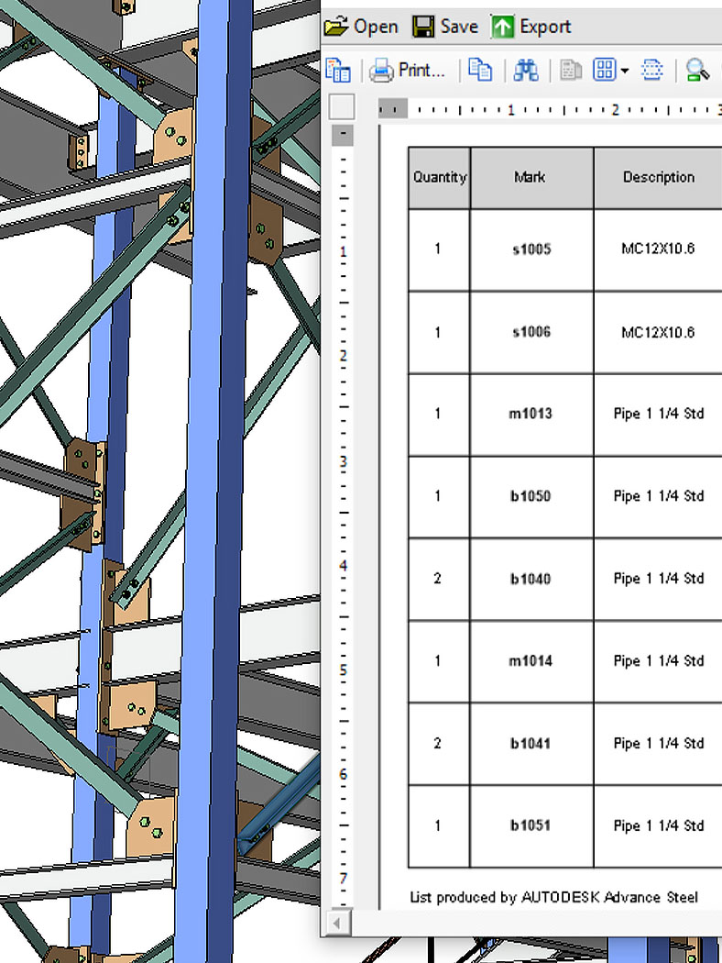
Task: Click quantity 2 in b1040 row
Action: (x=437, y=579)
